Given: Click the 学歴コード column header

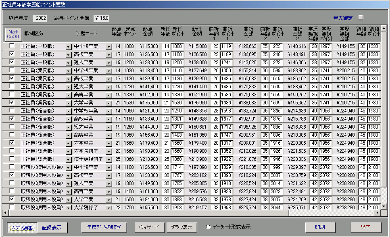Looking at the screenshot, I should 87,33.
